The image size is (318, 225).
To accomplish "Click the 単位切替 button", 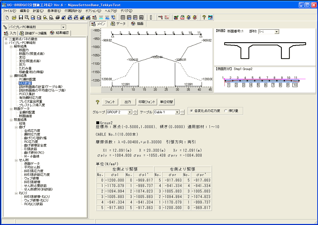I will [167, 102].
